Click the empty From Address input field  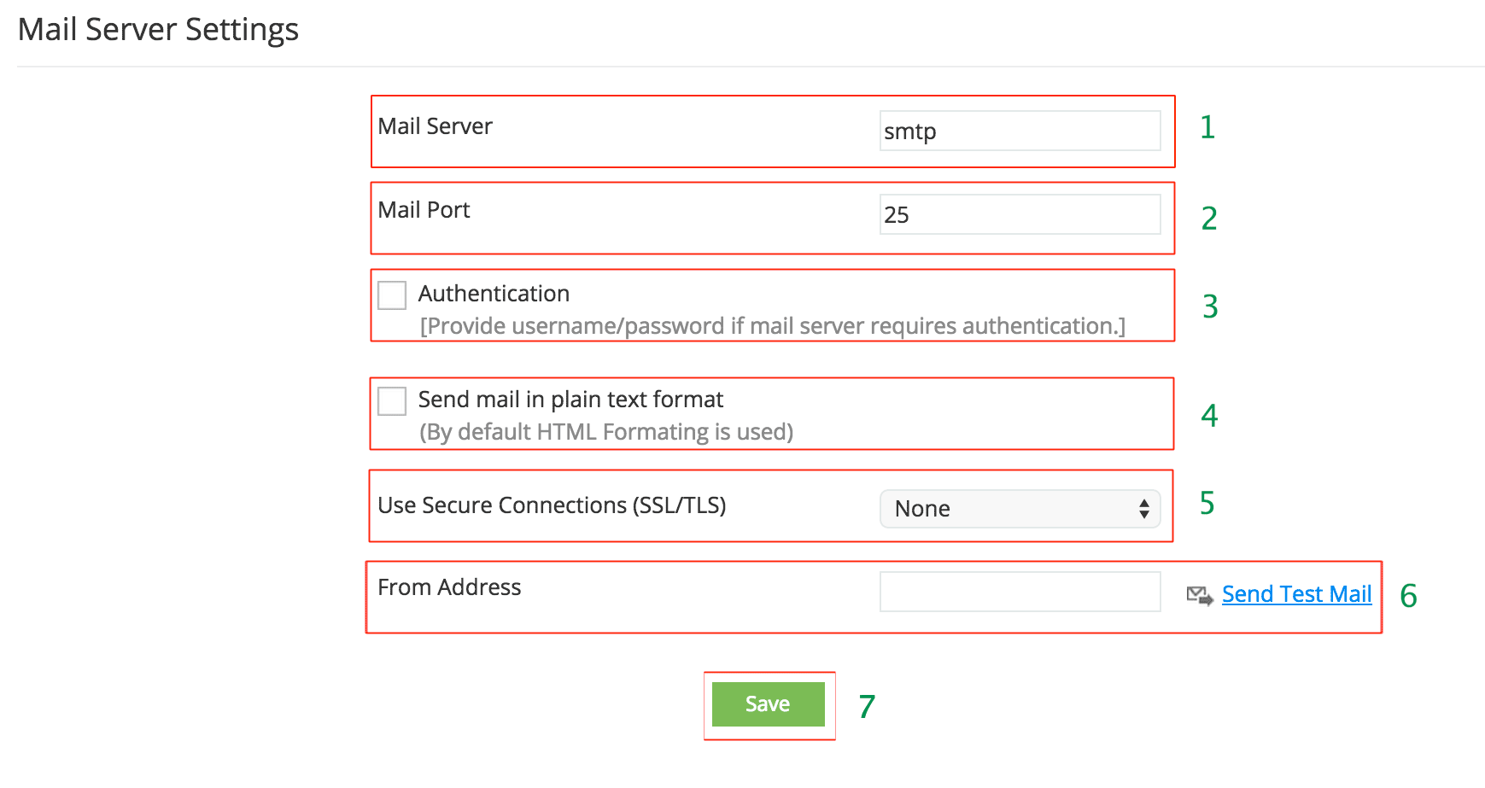coord(1020,592)
